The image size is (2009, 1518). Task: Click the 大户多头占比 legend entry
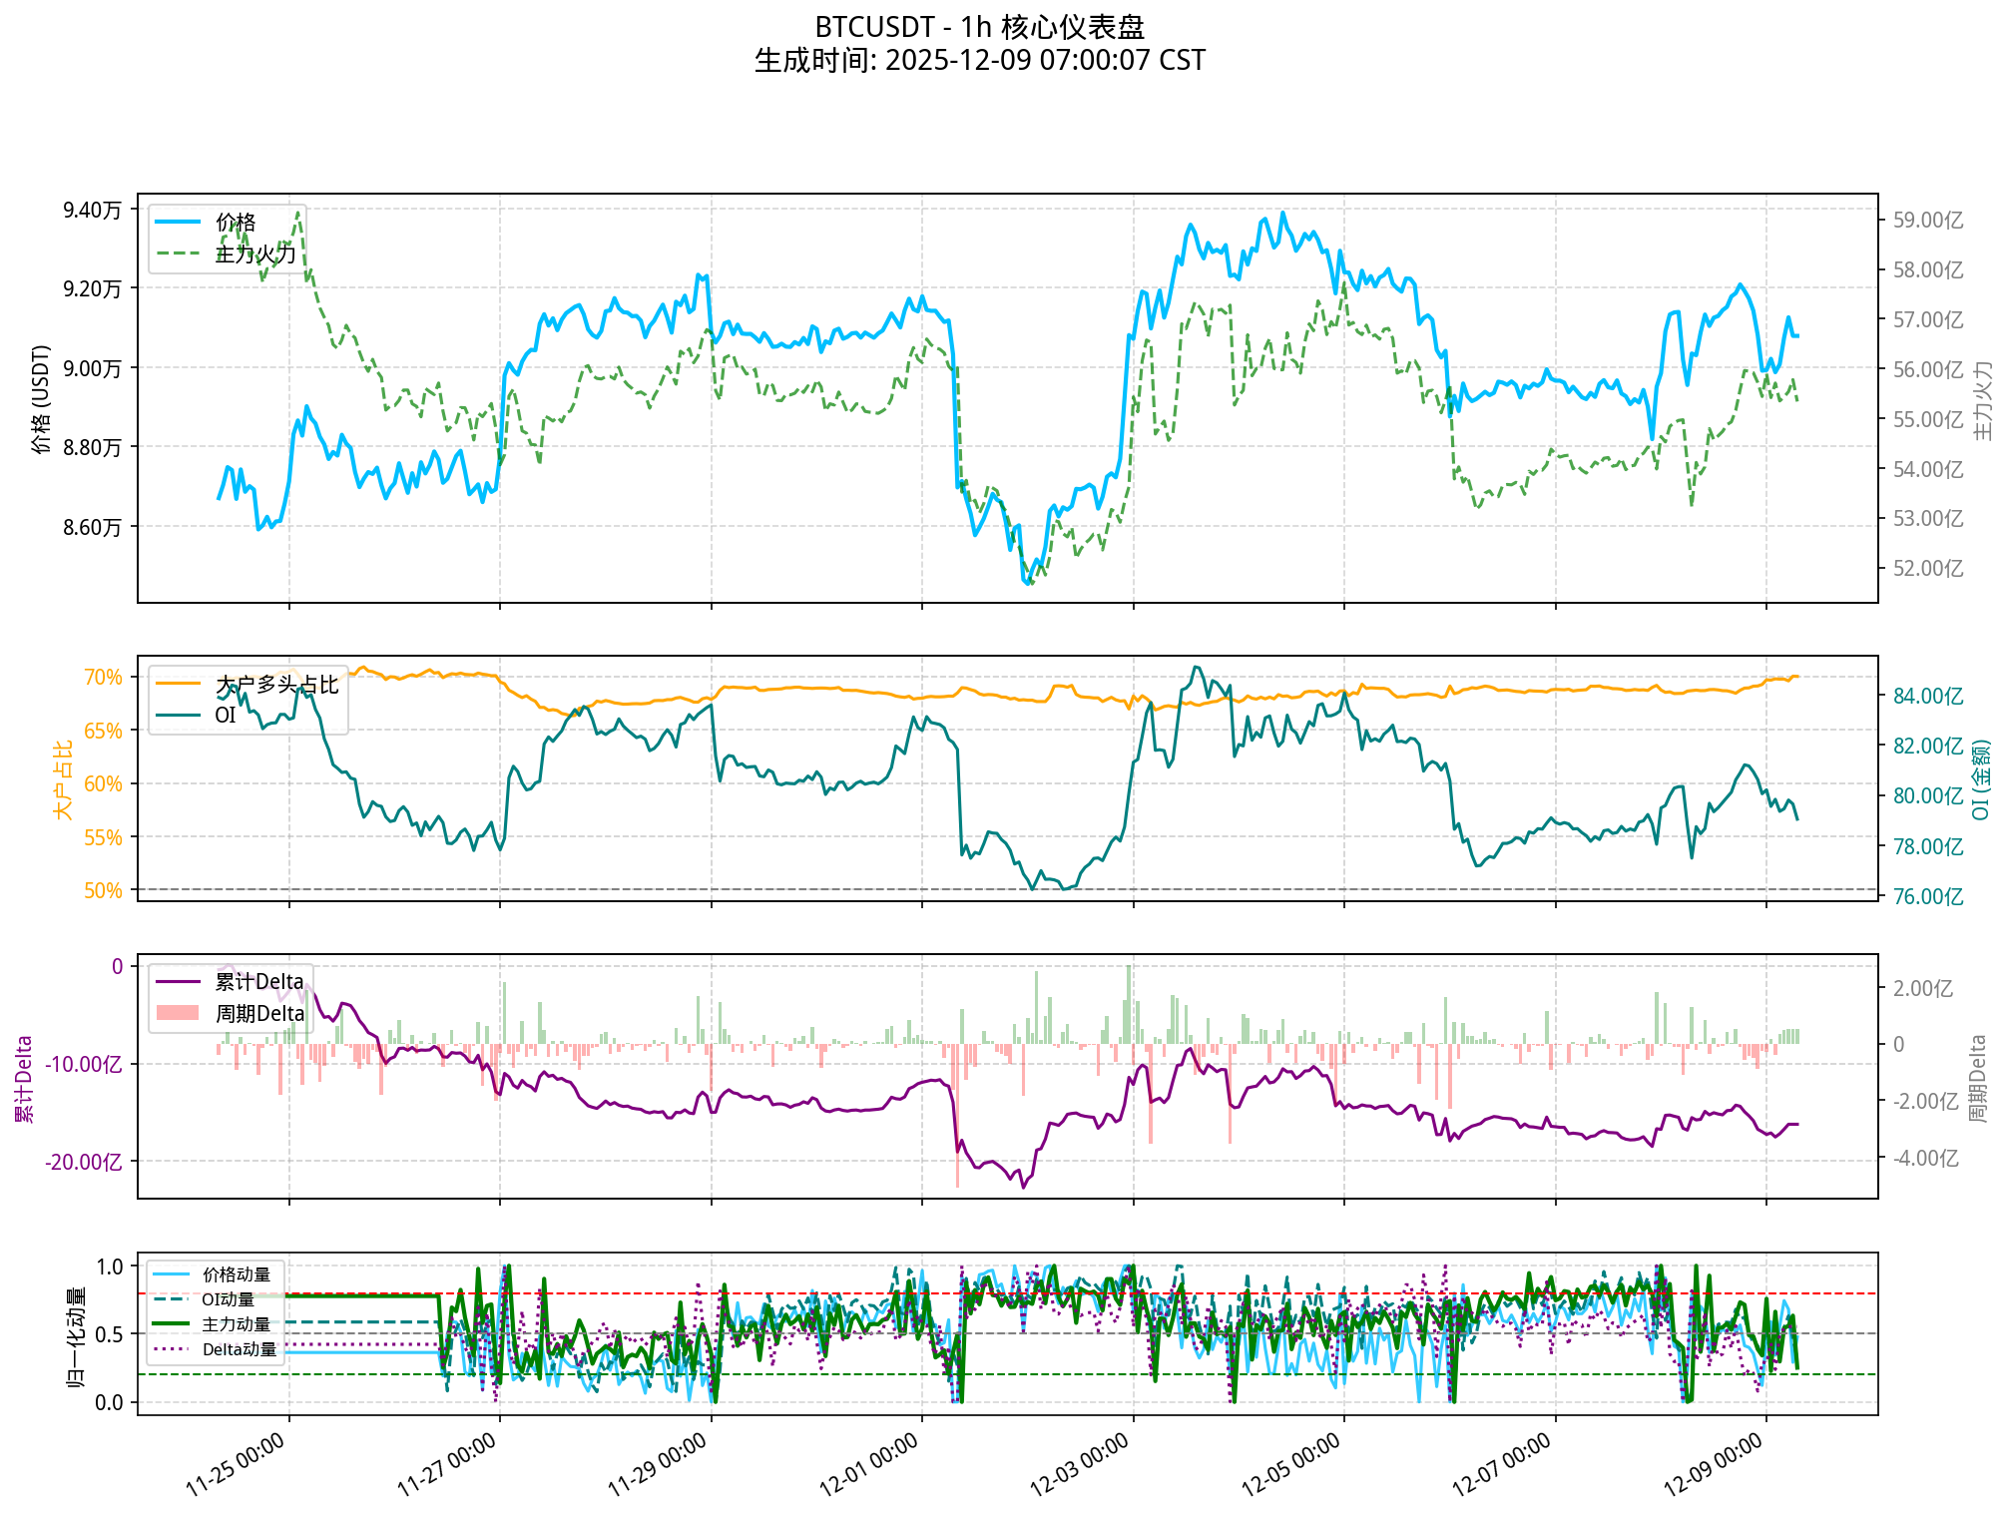[276, 685]
